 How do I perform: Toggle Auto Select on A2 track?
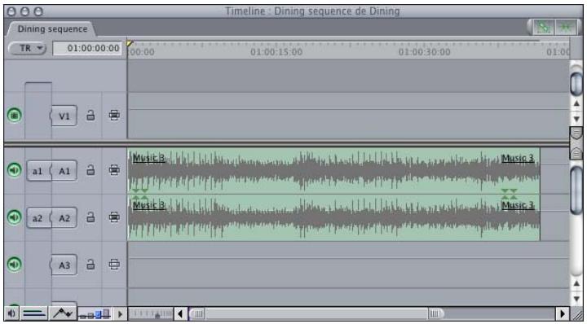tap(114, 217)
